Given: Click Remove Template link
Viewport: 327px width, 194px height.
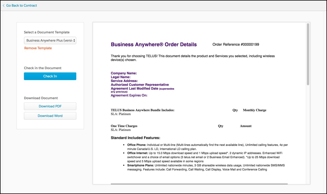Looking at the screenshot, I should pyautogui.click(x=38, y=48).
